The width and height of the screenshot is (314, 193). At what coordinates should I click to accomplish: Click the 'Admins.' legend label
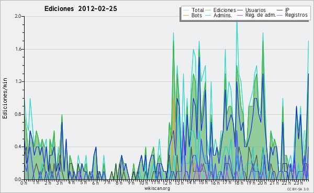pyautogui.click(x=223, y=15)
